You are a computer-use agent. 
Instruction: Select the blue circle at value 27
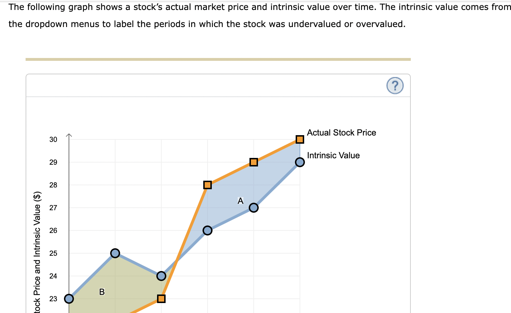(x=254, y=208)
